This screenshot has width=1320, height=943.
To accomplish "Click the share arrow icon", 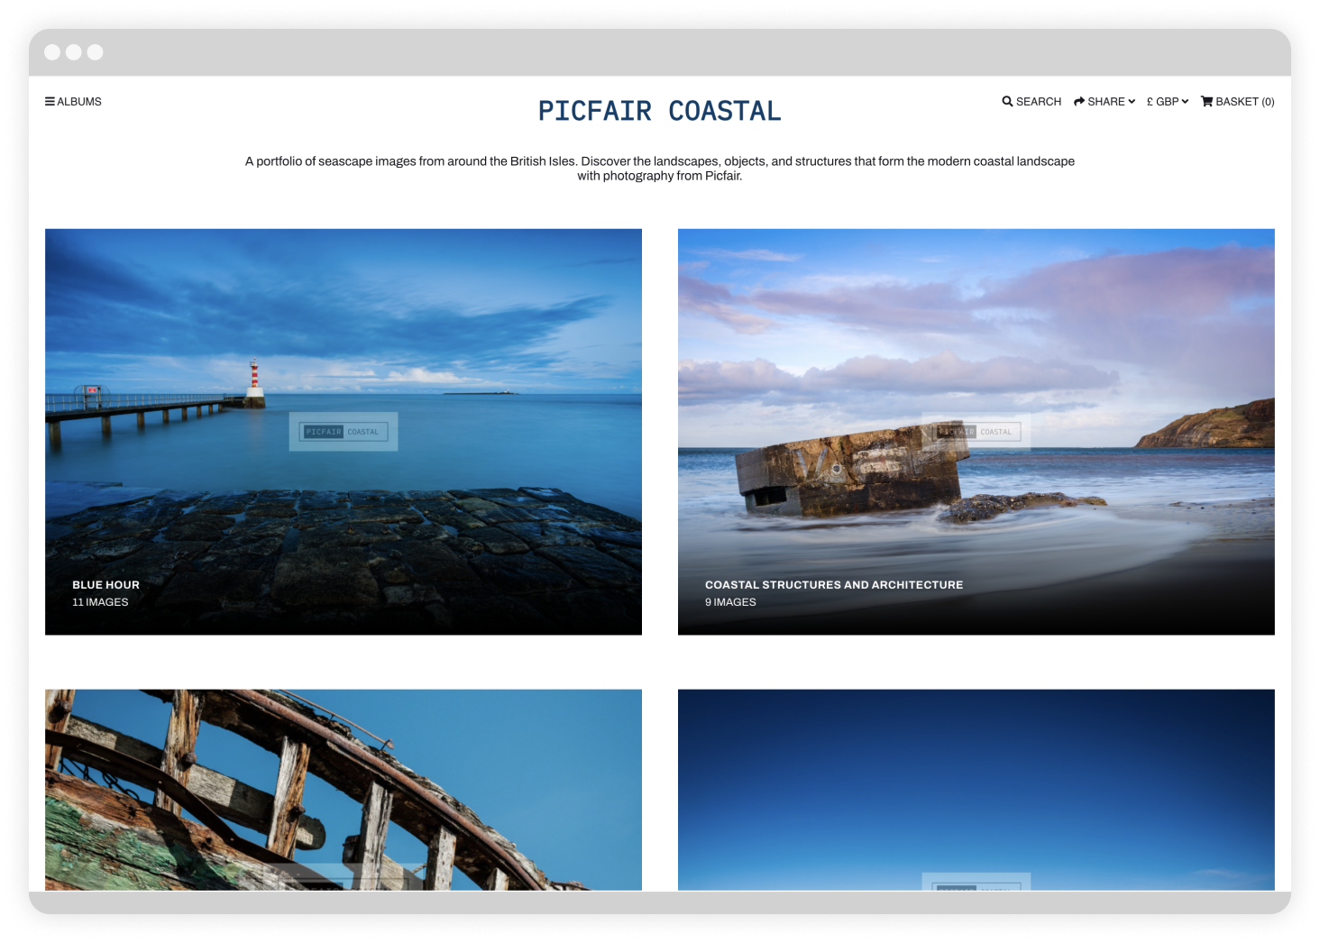I will pos(1078,101).
